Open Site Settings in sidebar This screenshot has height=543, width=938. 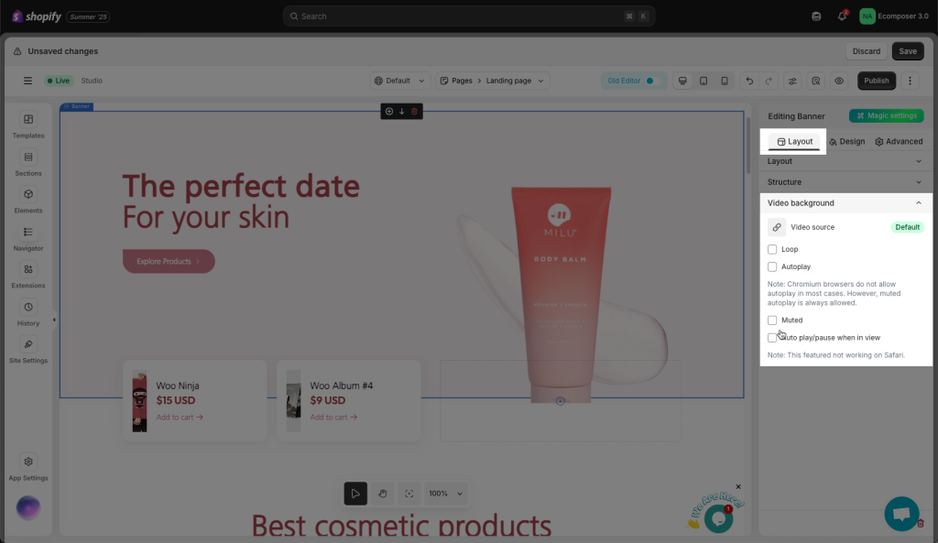point(28,351)
